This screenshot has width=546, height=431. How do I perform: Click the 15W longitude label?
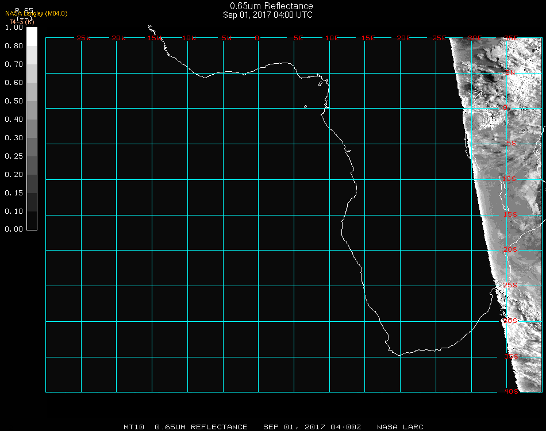click(x=154, y=38)
